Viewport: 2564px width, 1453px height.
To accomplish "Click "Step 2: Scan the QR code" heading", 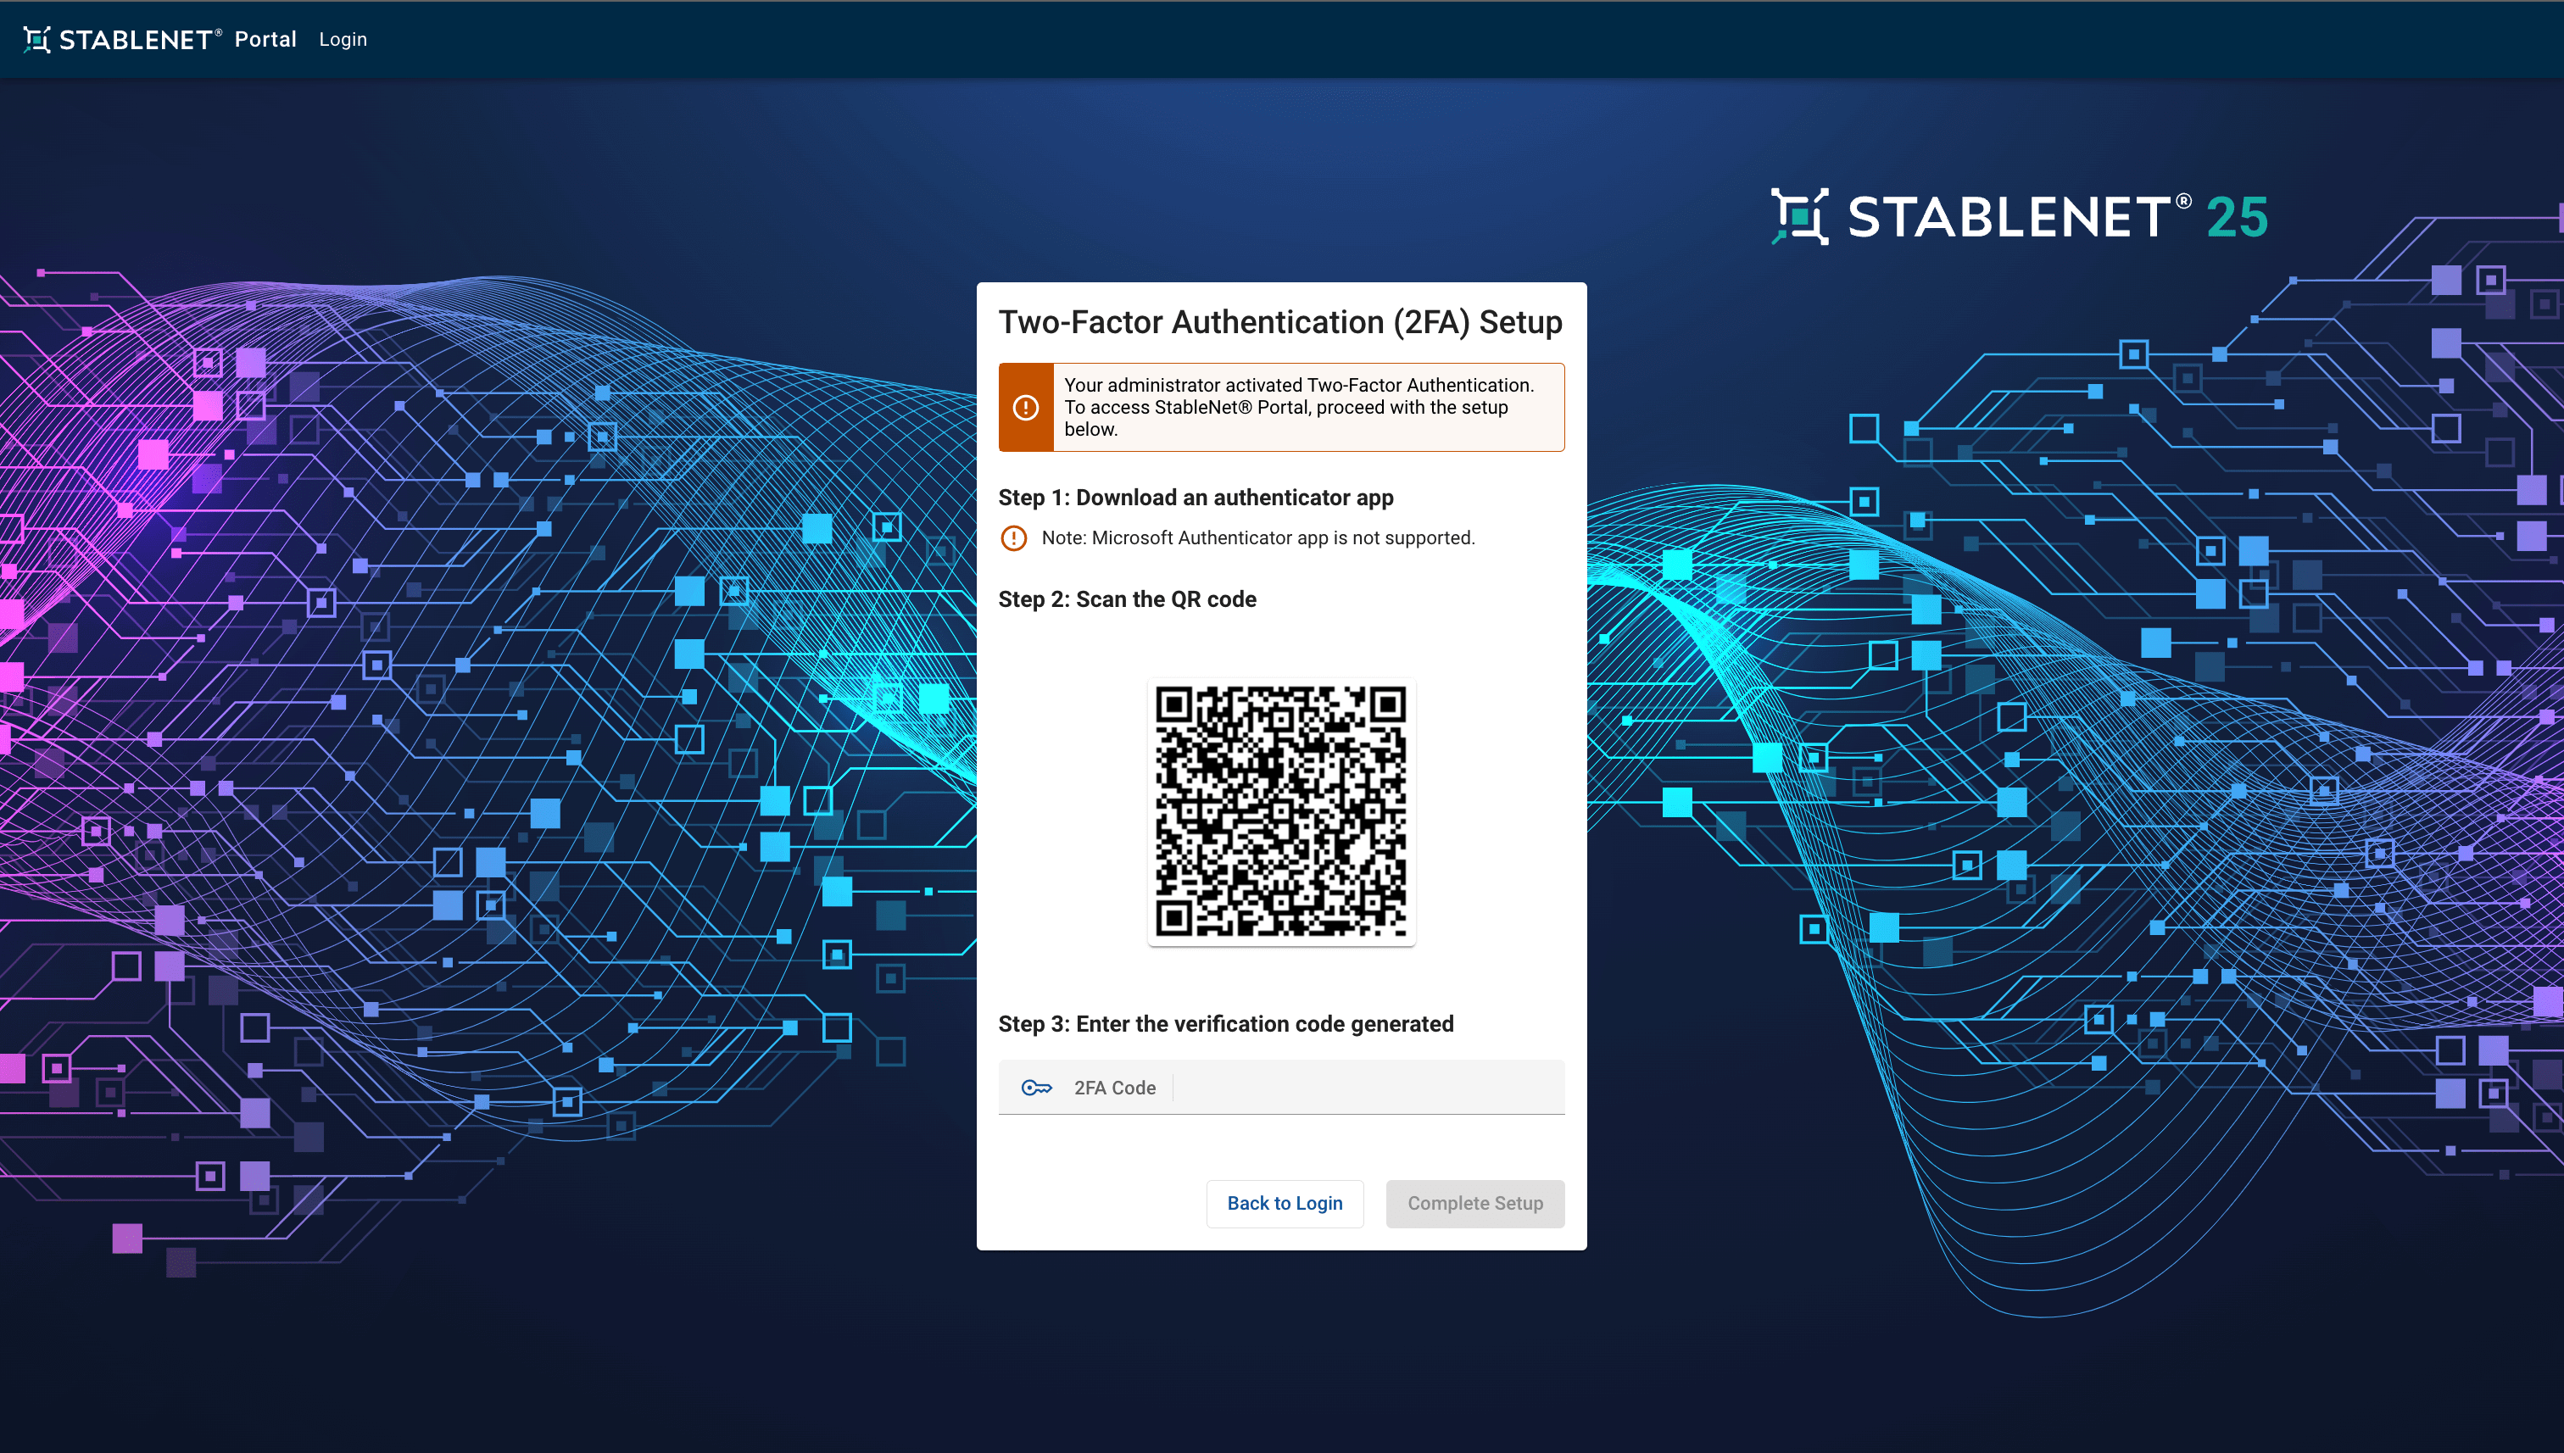I will click(x=1127, y=598).
